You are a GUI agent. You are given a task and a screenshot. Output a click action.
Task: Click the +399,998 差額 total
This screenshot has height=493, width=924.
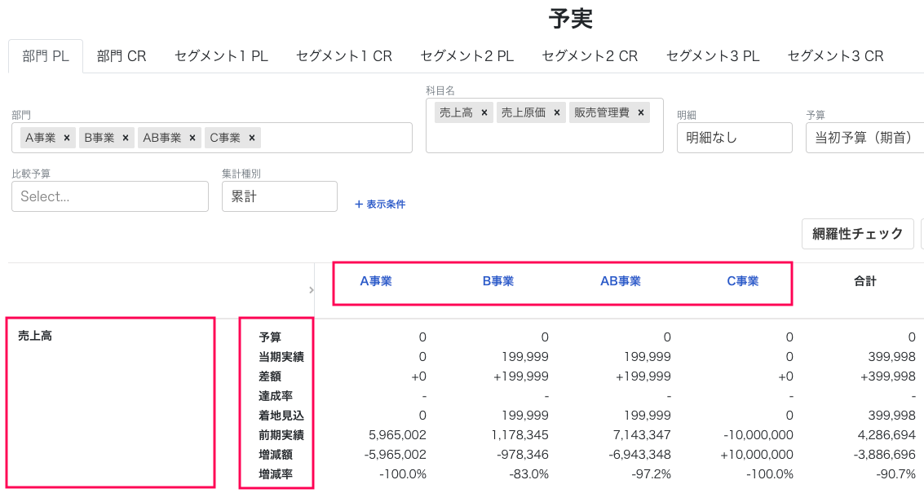(x=888, y=376)
